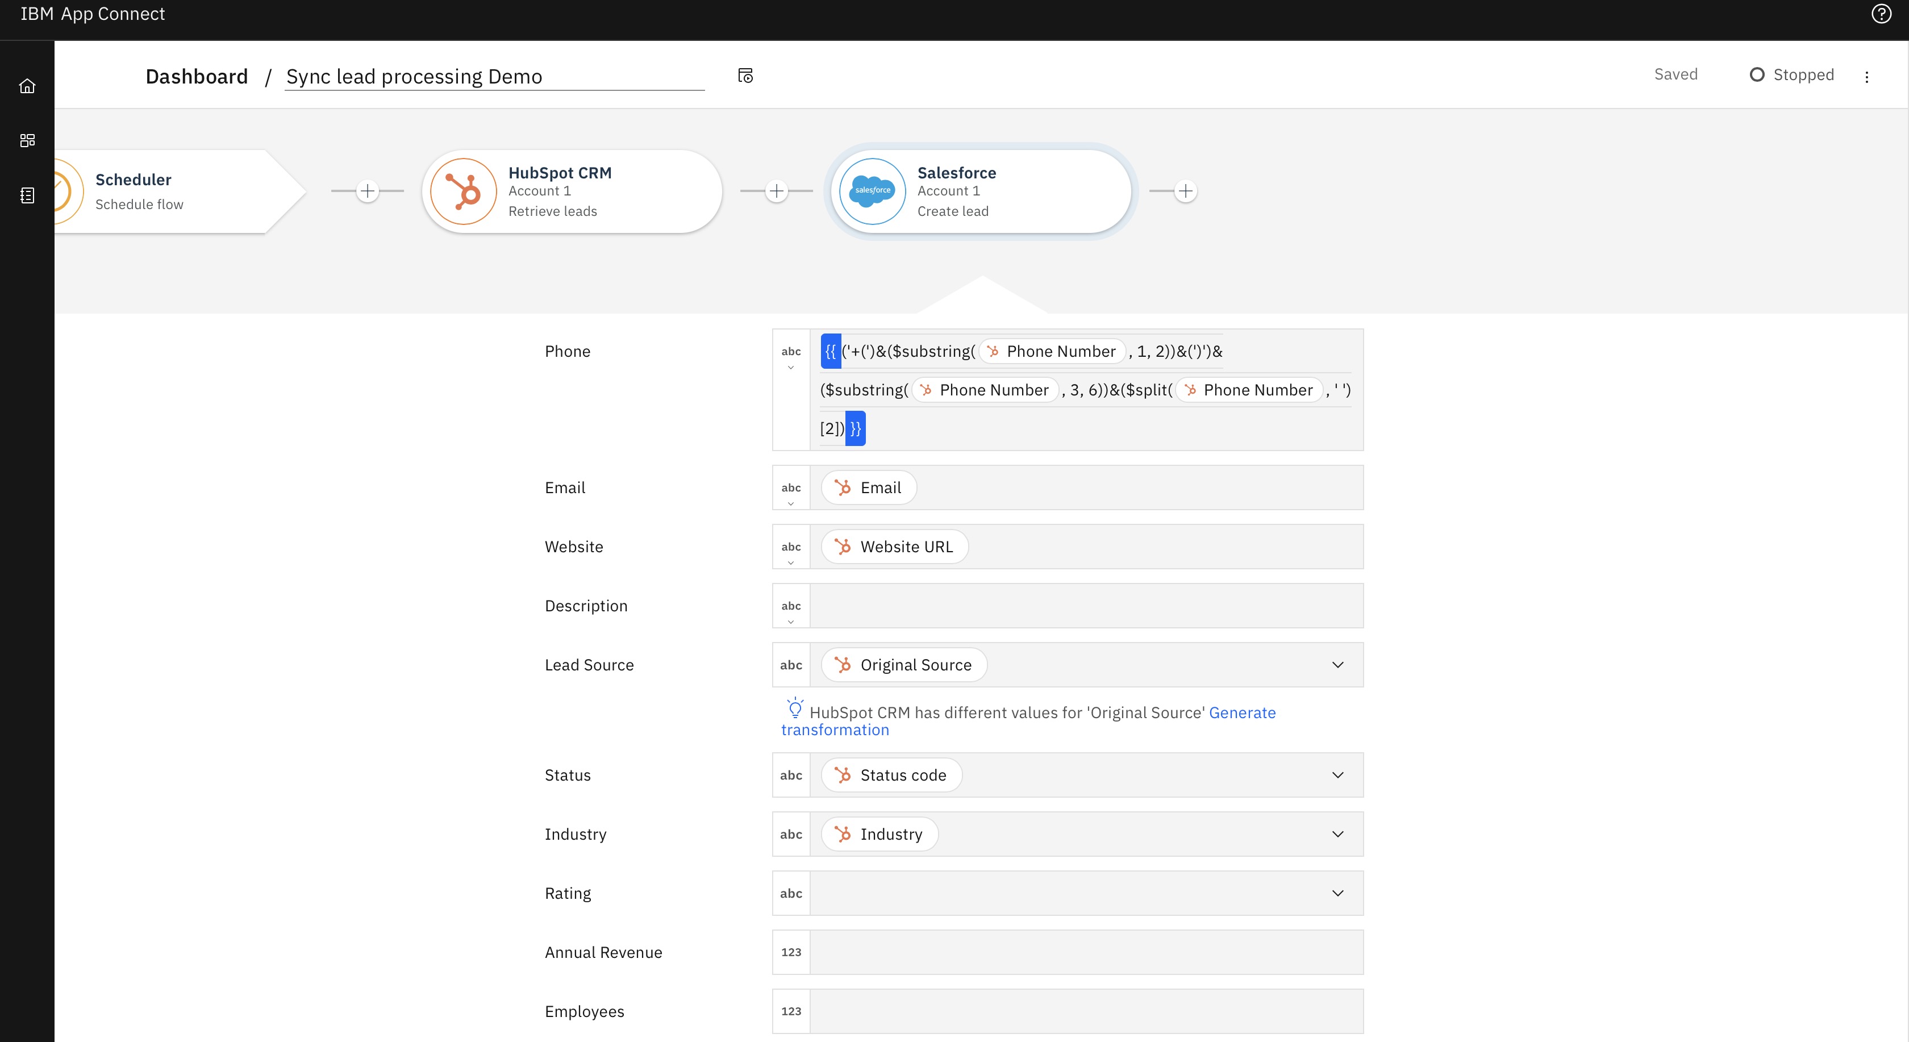Select Salesforce Create lead node

pos(981,191)
